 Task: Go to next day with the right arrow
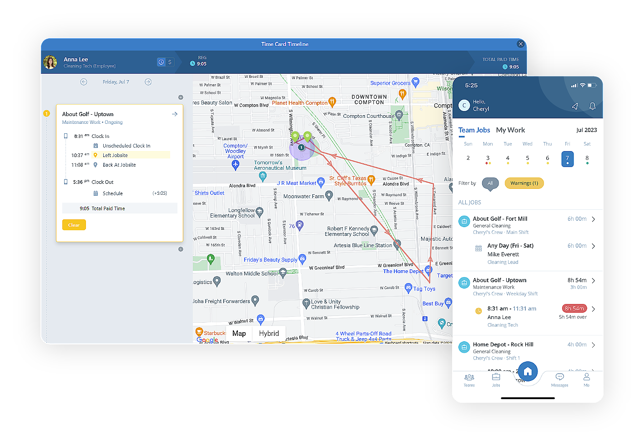(148, 81)
